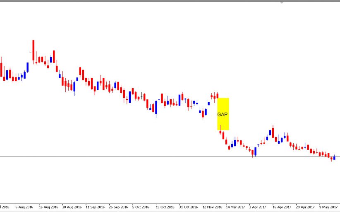This screenshot has height=212, width=340.
Task: Click the '30 Aug 2016' date label
Action: click(x=72, y=207)
